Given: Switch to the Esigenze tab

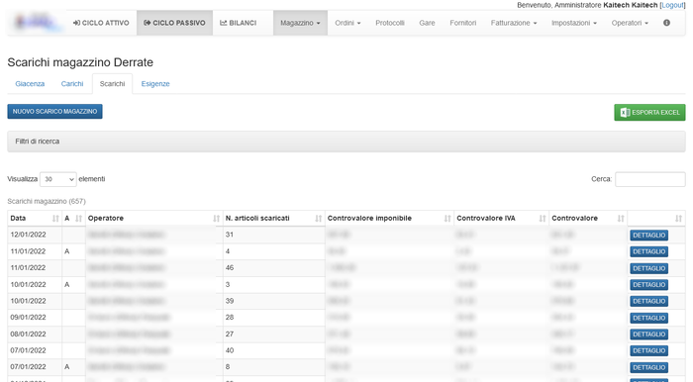Looking at the screenshot, I should tap(155, 84).
